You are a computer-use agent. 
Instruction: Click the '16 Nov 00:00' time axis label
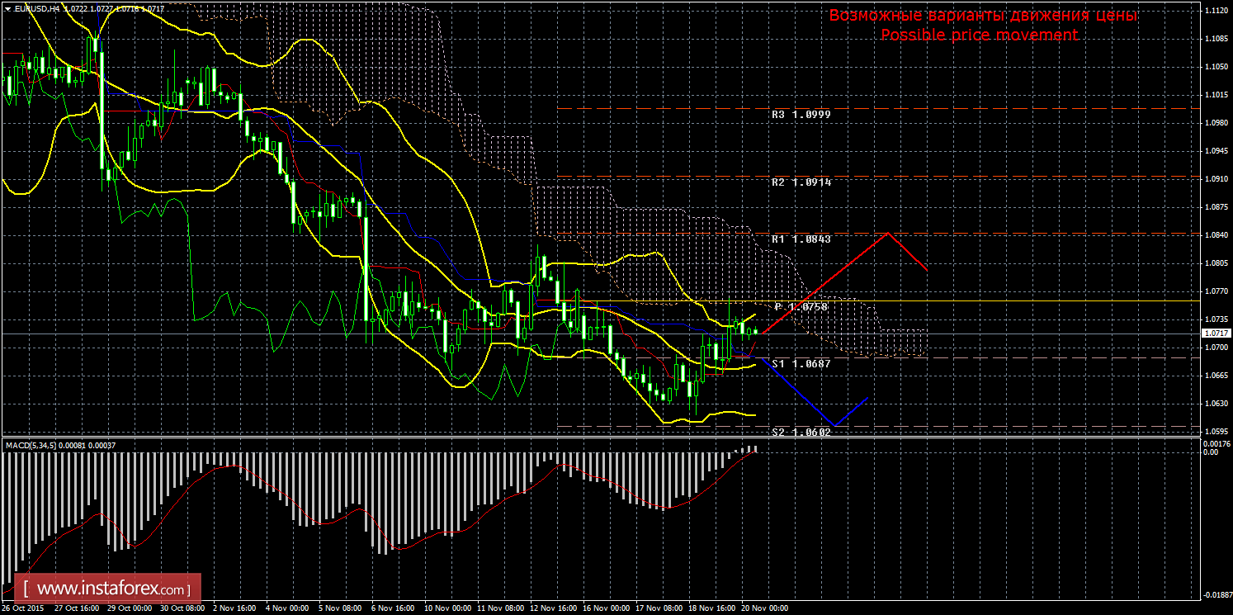(606, 608)
